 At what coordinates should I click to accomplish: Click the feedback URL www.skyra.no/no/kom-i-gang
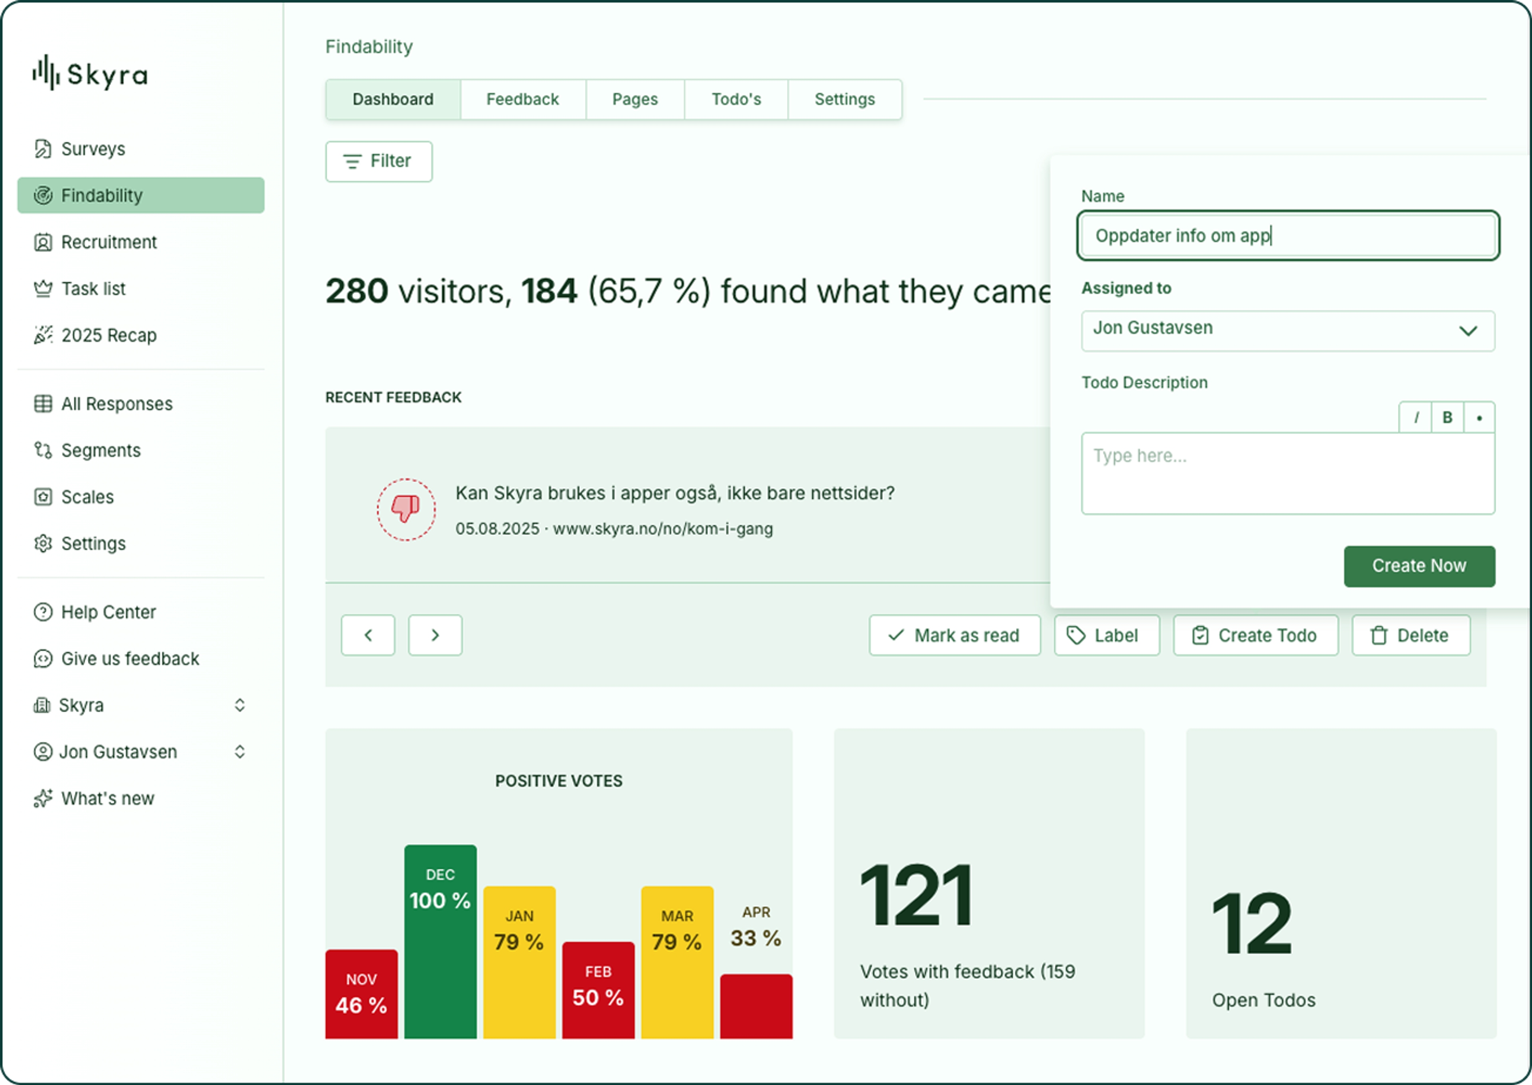[663, 529]
